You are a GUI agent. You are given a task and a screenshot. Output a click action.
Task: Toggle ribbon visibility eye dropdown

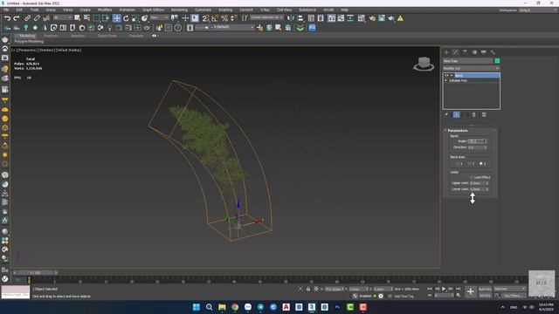pos(155,36)
